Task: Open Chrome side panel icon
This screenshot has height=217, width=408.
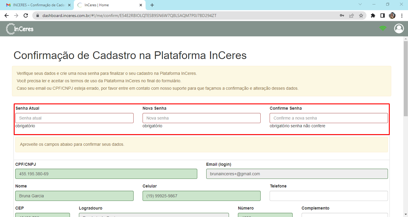Action: 382,15
